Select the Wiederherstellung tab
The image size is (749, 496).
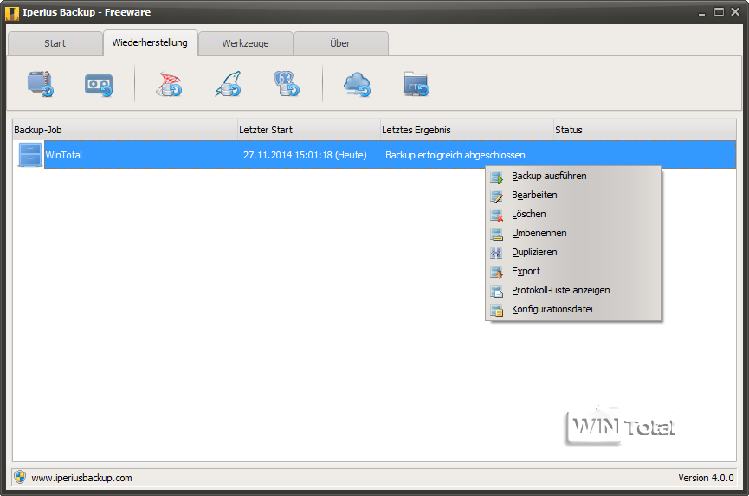pos(150,43)
